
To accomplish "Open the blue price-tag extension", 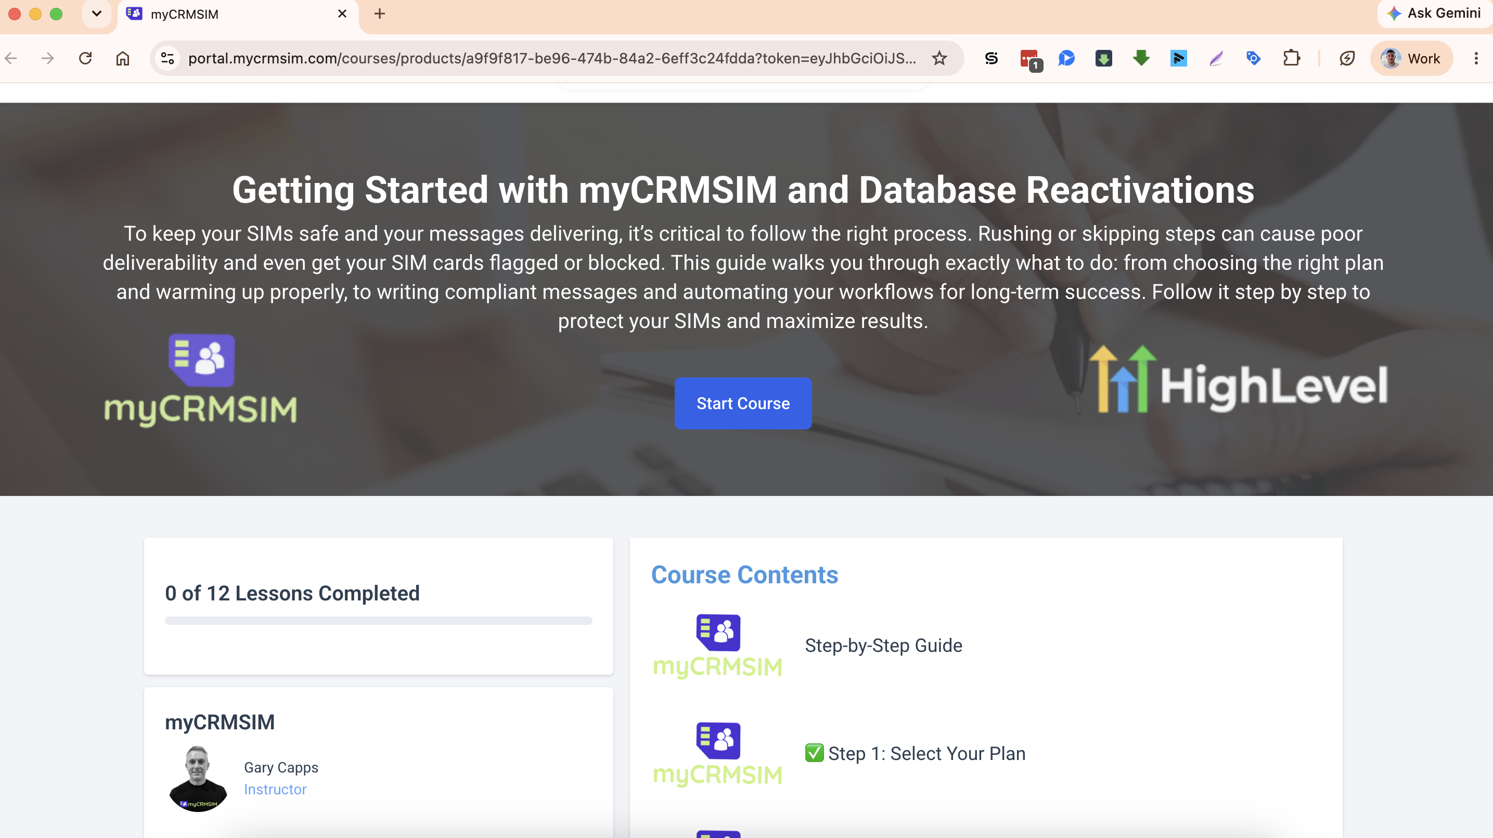I will 1253,59.
